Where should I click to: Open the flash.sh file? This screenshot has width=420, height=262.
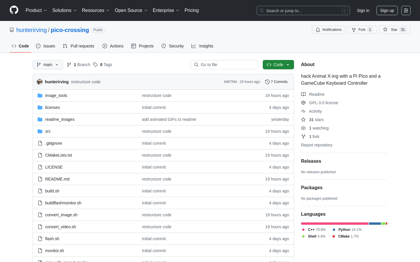(x=52, y=239)
